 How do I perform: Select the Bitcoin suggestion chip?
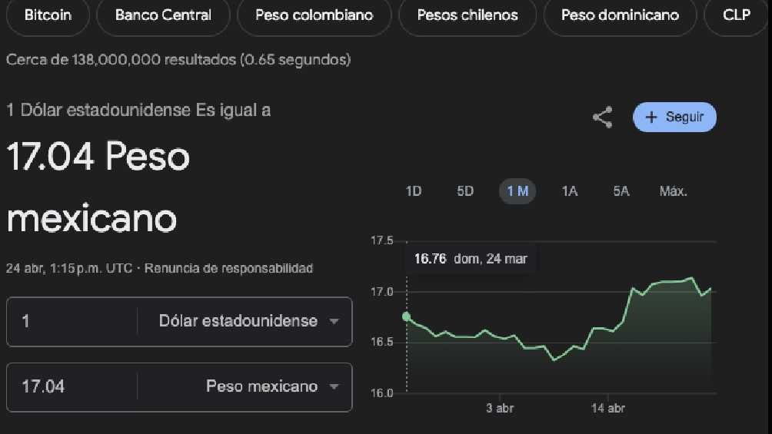(48, 15)
